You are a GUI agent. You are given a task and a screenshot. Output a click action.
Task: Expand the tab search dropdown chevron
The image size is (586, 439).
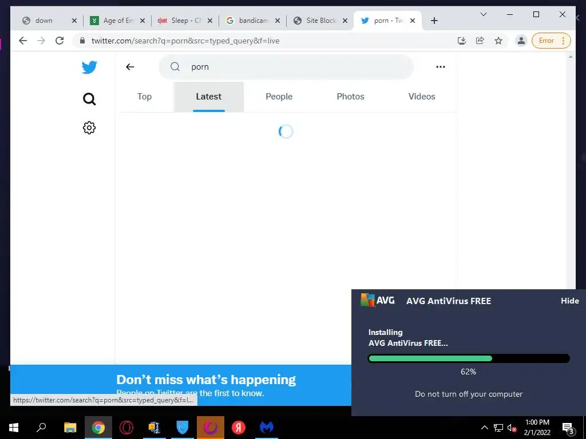(483, 14)
